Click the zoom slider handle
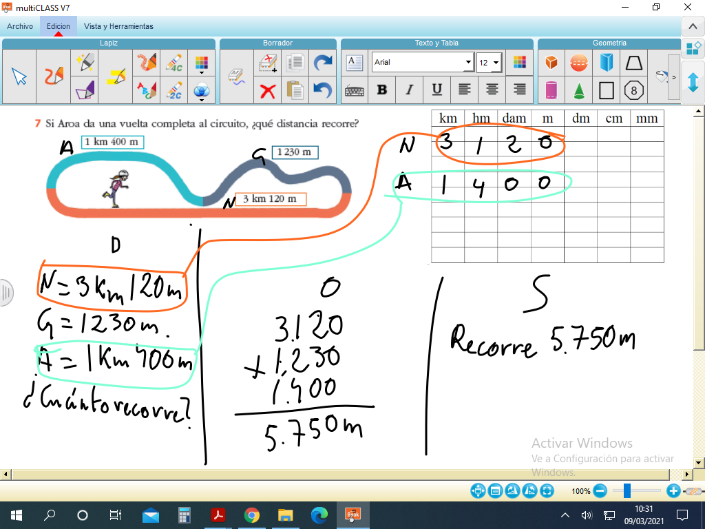705x529 pixels. (627, 490)
